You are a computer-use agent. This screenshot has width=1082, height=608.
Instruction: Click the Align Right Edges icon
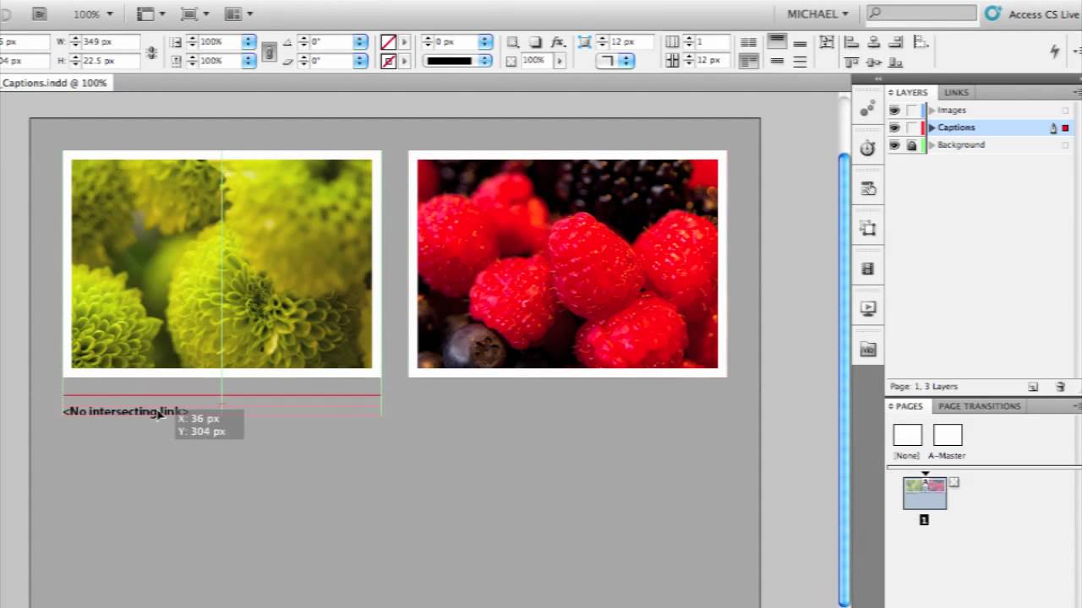point(898,42)
